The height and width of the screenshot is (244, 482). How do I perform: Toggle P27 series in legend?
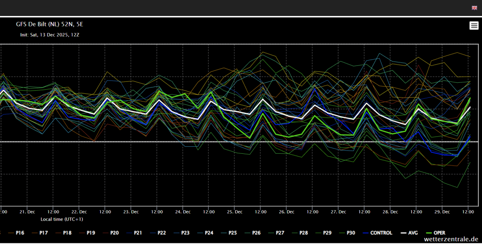(x=280, y=233)
